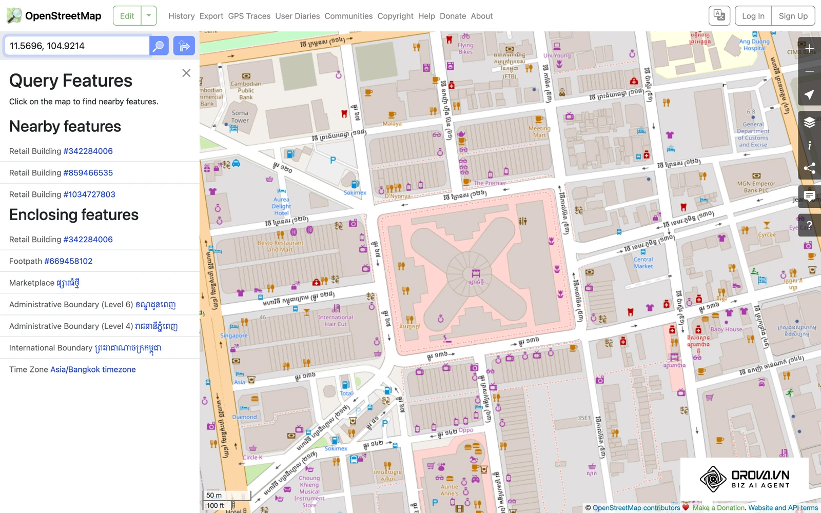Viewport: 821px width, 513px height.
Task: Click the Total fuel station icon
Action: pyautogui.click(x=345, y=385)
